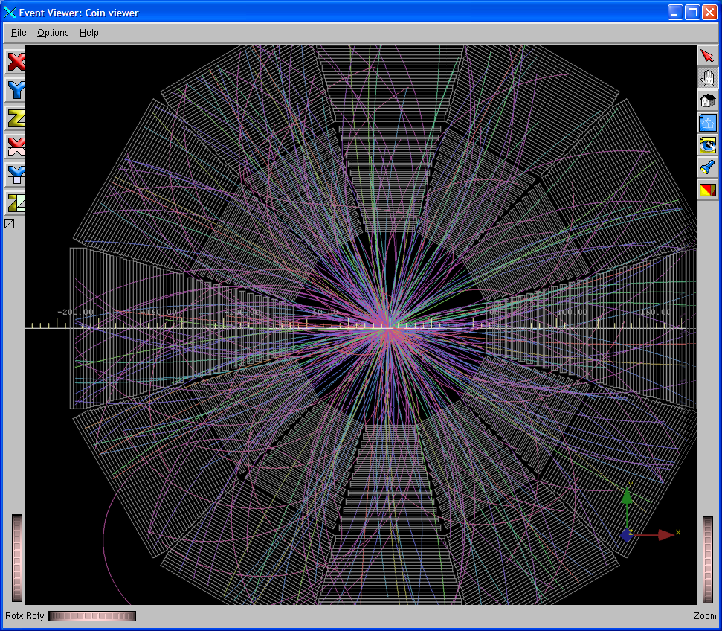Toggle the small diagonal-slash box at left
722x631 pixels.
pos(9,224)
